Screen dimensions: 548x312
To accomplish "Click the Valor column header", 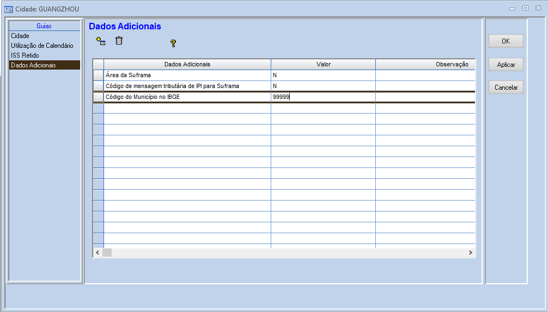I will [x=323, y=64].
